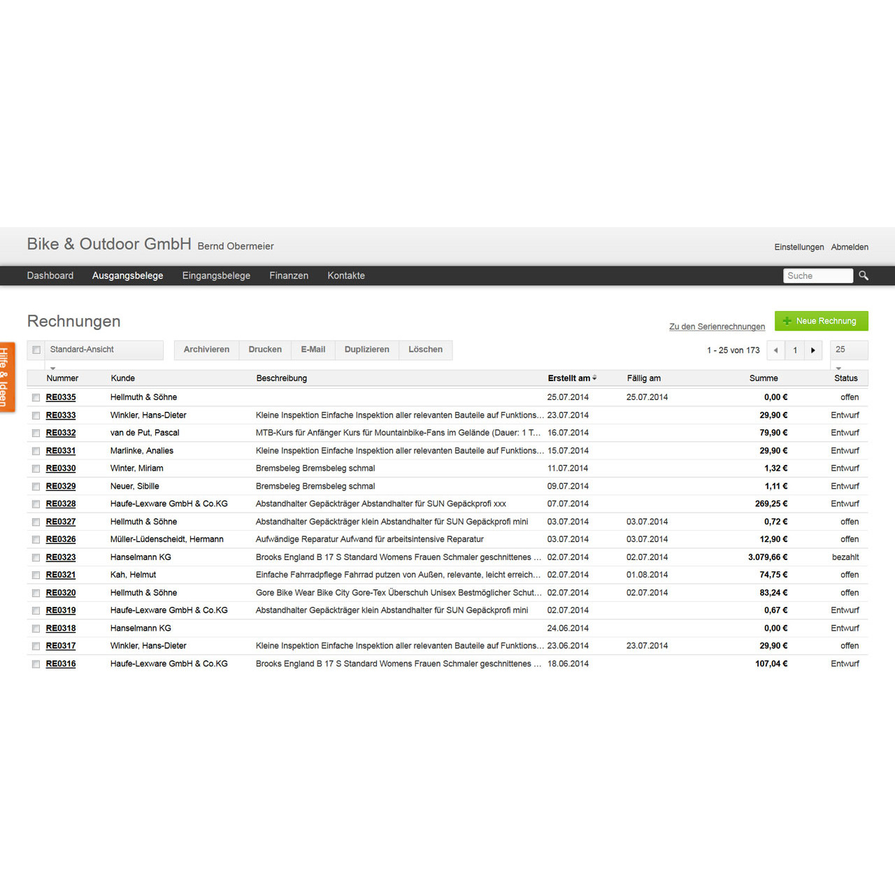The image size is (895, 895).
Task: Sort by Beschreibung column header
Action: pos(282,378)
